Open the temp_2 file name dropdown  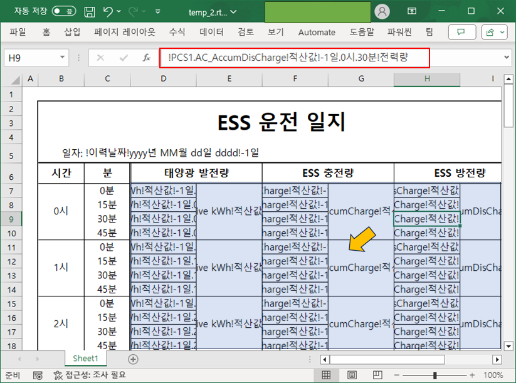point(234,12)
